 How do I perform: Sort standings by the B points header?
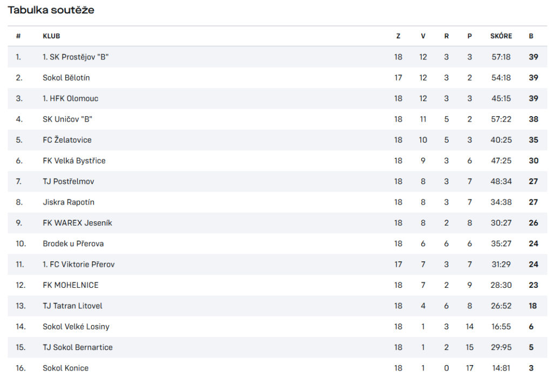point(531,36)
